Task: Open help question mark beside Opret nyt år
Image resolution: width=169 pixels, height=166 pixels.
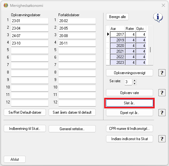Action: (162, 113)
